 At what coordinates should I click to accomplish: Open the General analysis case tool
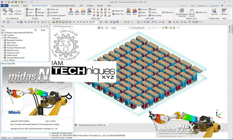pyautogui.click(x=214, y=12)
